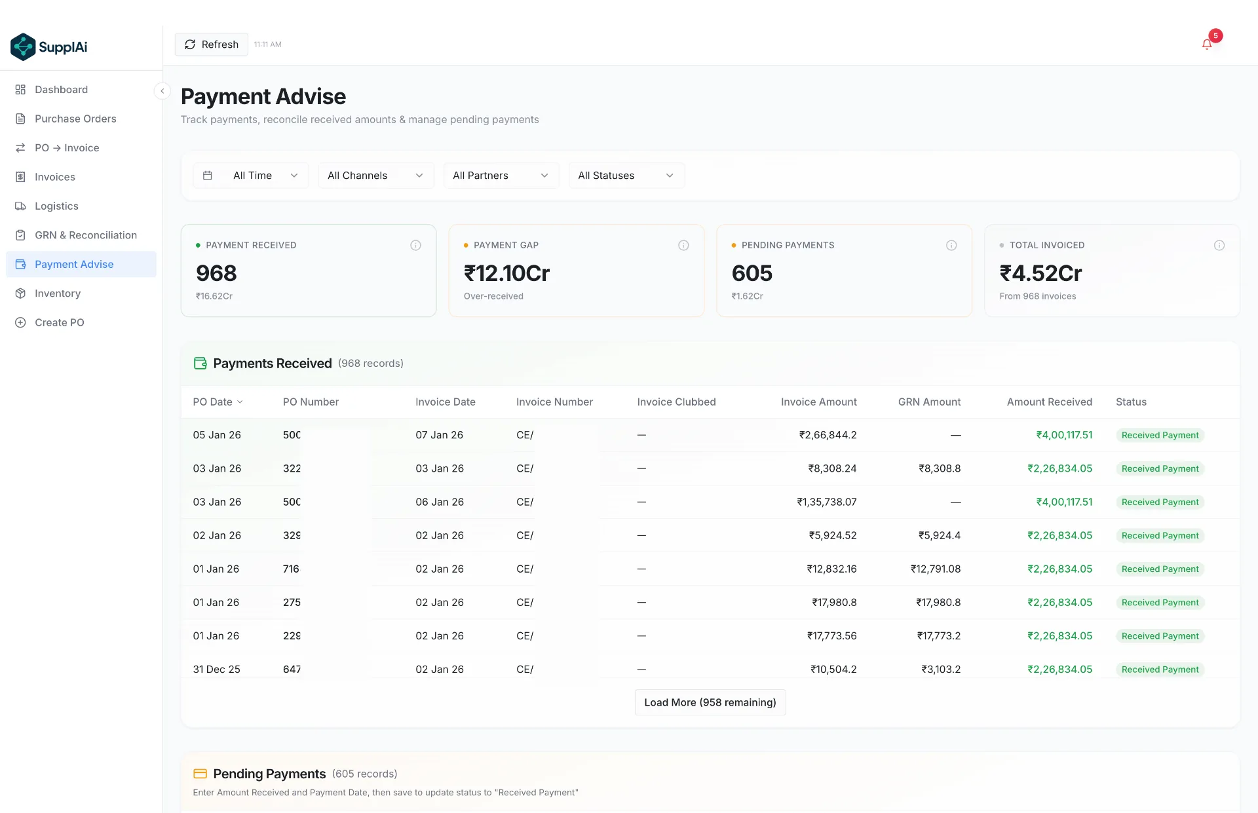Click the Logistics truck icon
This screenshot has height=813, width=1258.
pos(20,206)
